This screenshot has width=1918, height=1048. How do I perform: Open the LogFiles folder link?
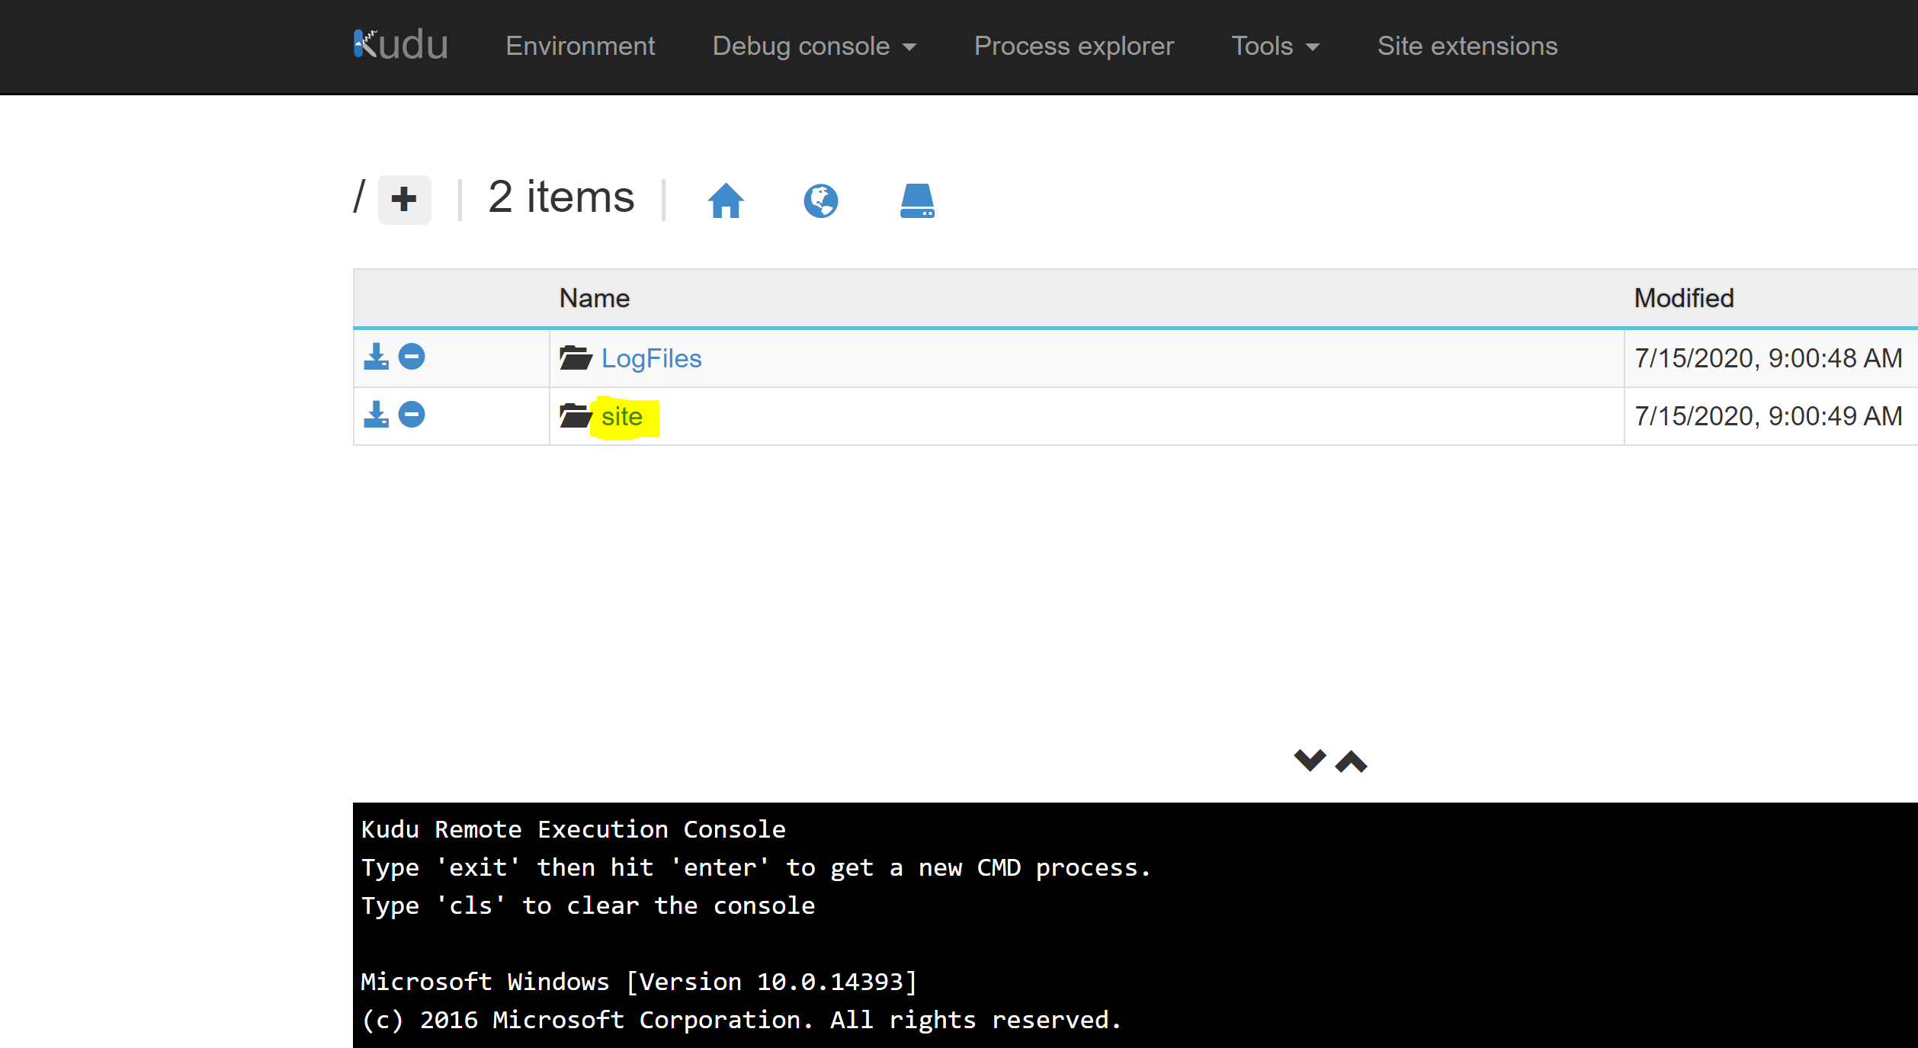pos(651,358)
